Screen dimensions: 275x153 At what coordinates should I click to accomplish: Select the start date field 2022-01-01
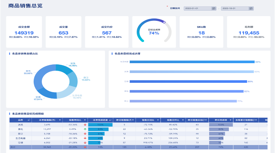tap(197, 8)
